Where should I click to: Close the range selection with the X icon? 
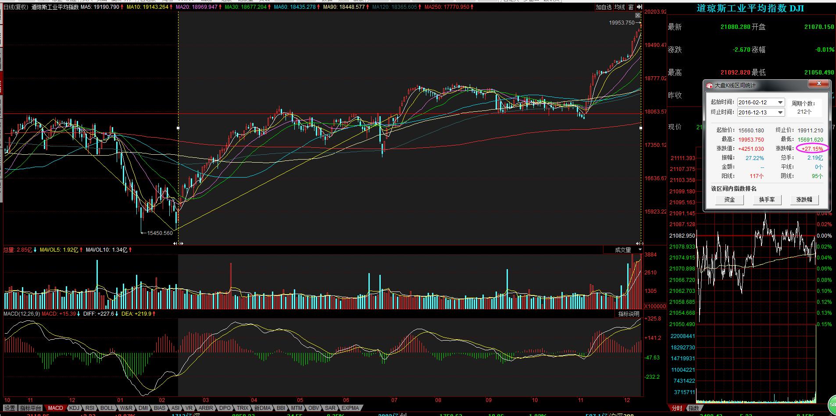coord(638,16)
